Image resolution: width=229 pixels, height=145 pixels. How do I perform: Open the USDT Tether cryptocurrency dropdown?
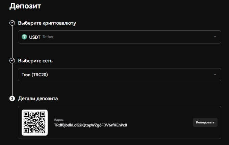click(119, 37)
